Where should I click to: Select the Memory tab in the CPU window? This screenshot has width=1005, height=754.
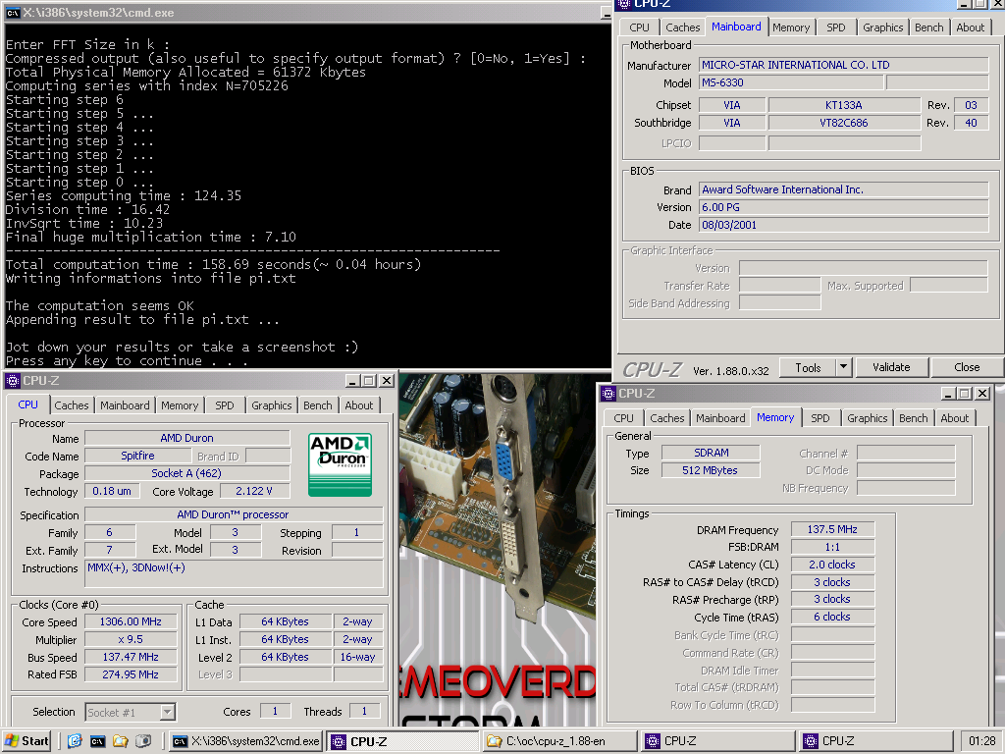coord(180,405)
